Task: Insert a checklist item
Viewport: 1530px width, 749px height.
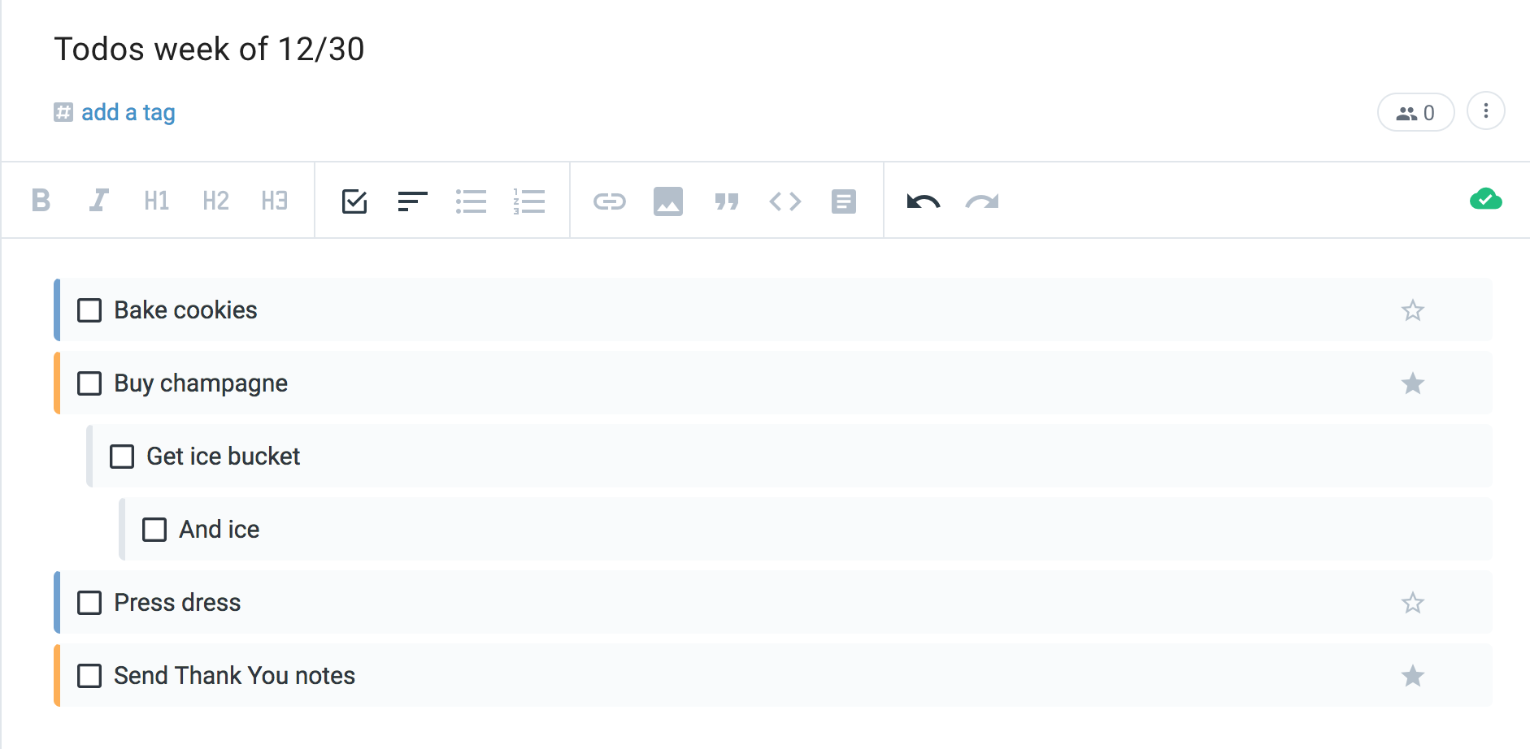Action: pyautogui.click(x=354, y=201)
